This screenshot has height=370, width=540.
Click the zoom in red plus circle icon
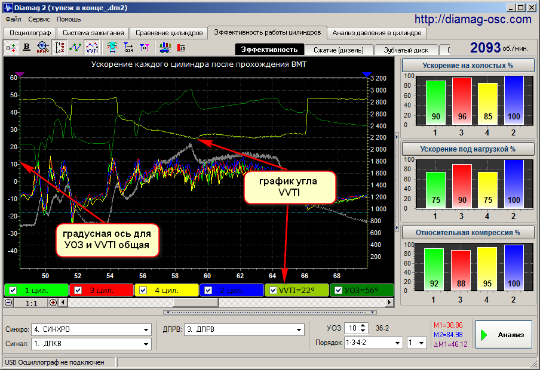53,303
